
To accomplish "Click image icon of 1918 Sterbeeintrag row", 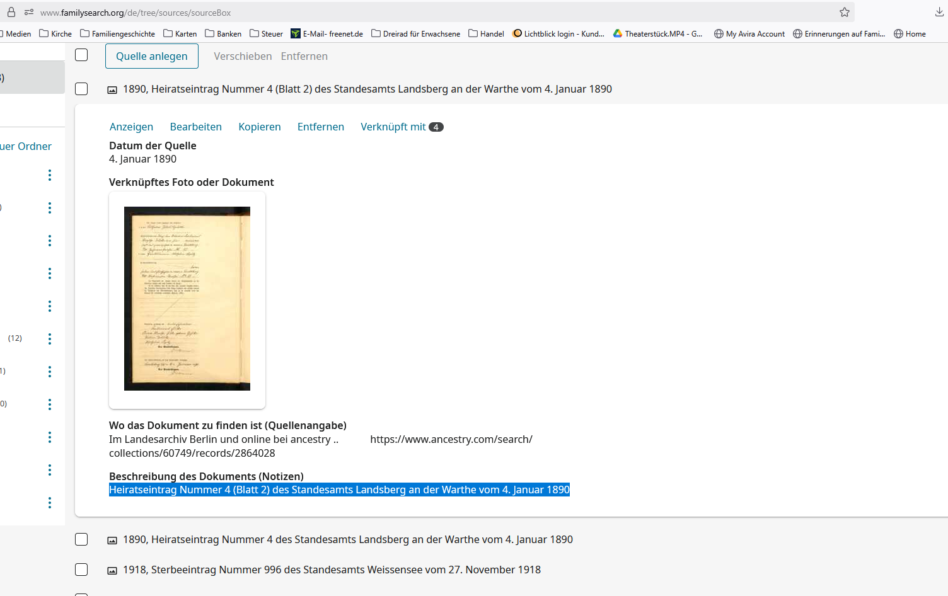I will tap(112, 571).
